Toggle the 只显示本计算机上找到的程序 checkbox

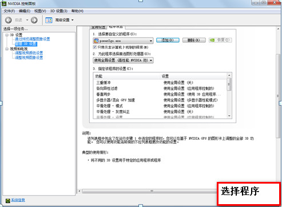[x=95, y=47]
